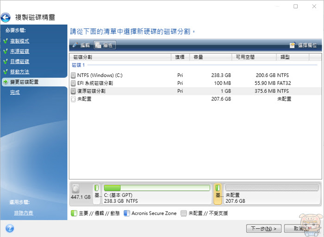Viewport: 324px width, 237px height.
Task: Go back with the blue arrow icon
Action: point(6,18)
